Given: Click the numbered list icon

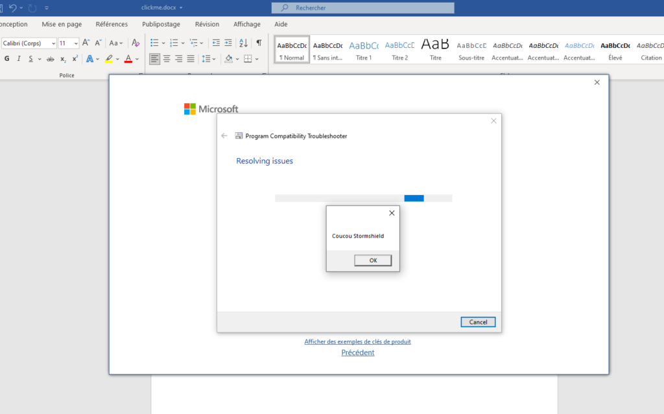Looking at the screenshot, I should tap(174, 43).
